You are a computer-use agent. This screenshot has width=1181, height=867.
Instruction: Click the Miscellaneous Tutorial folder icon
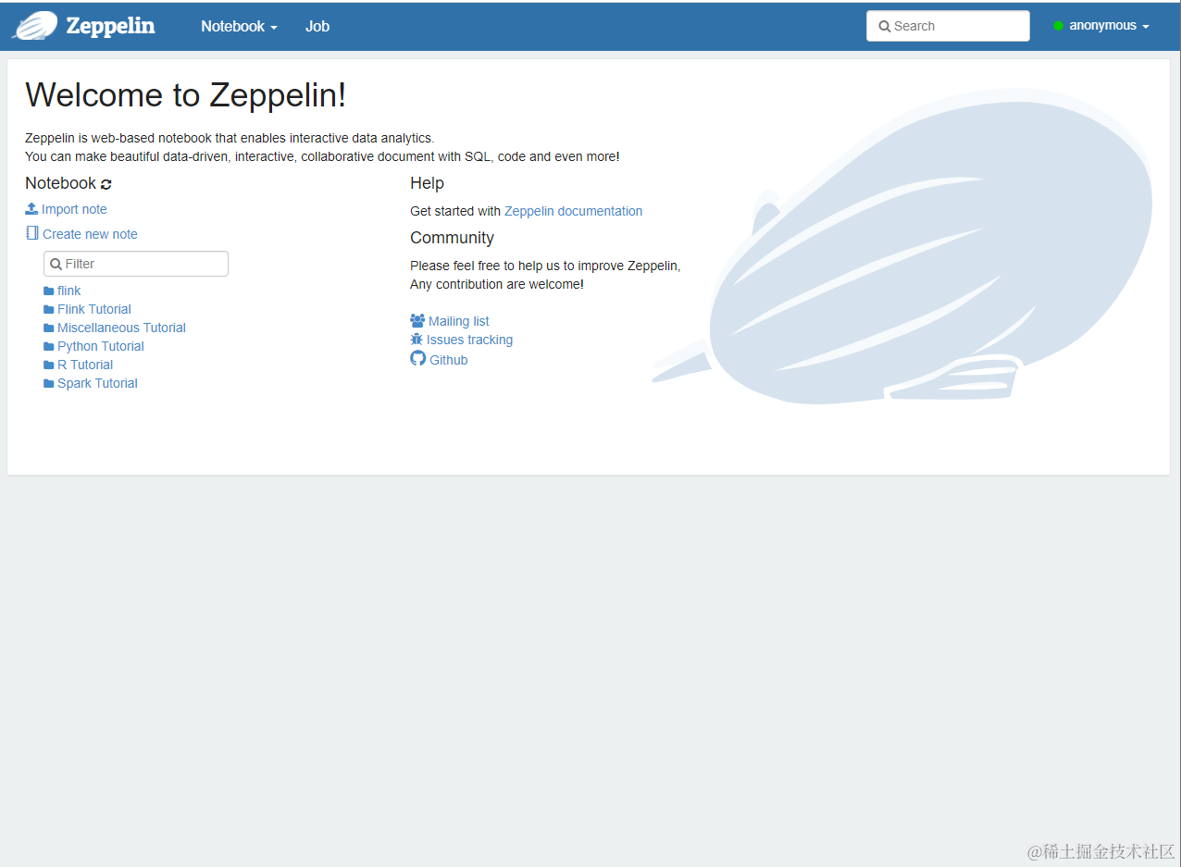click(49, 328)
